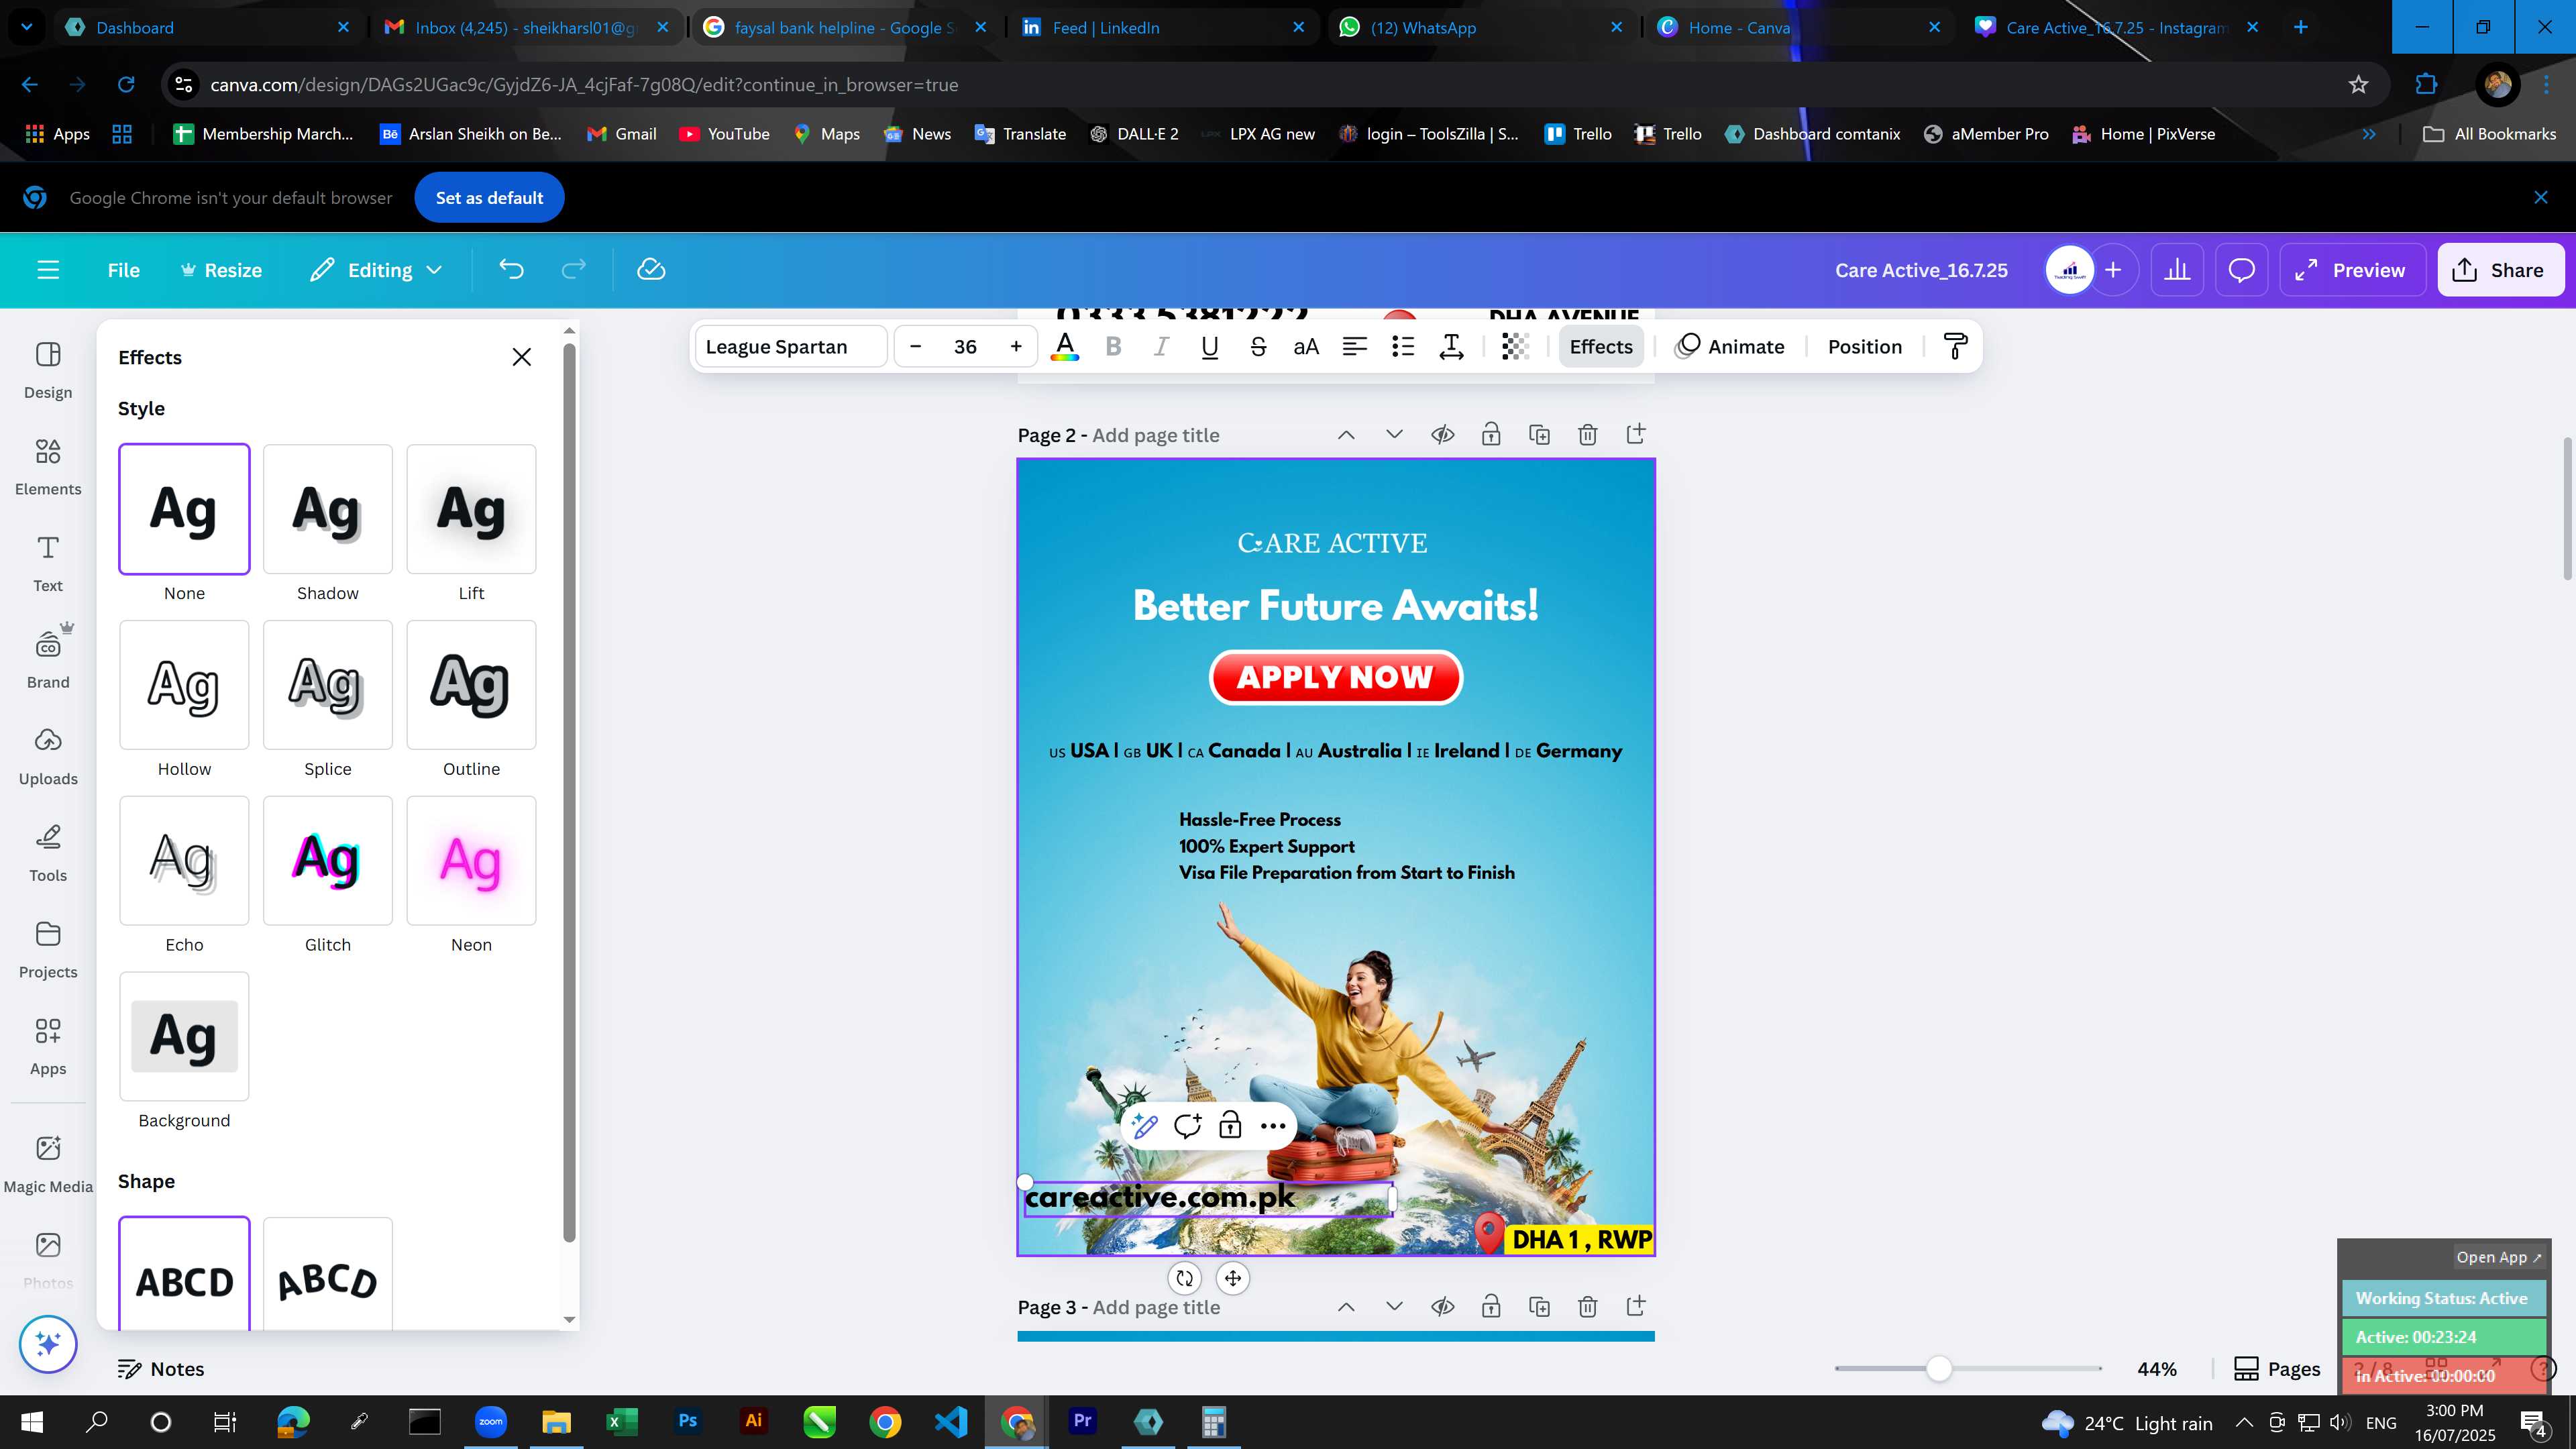Open the Editing mode dropdown

coord(377,270)
